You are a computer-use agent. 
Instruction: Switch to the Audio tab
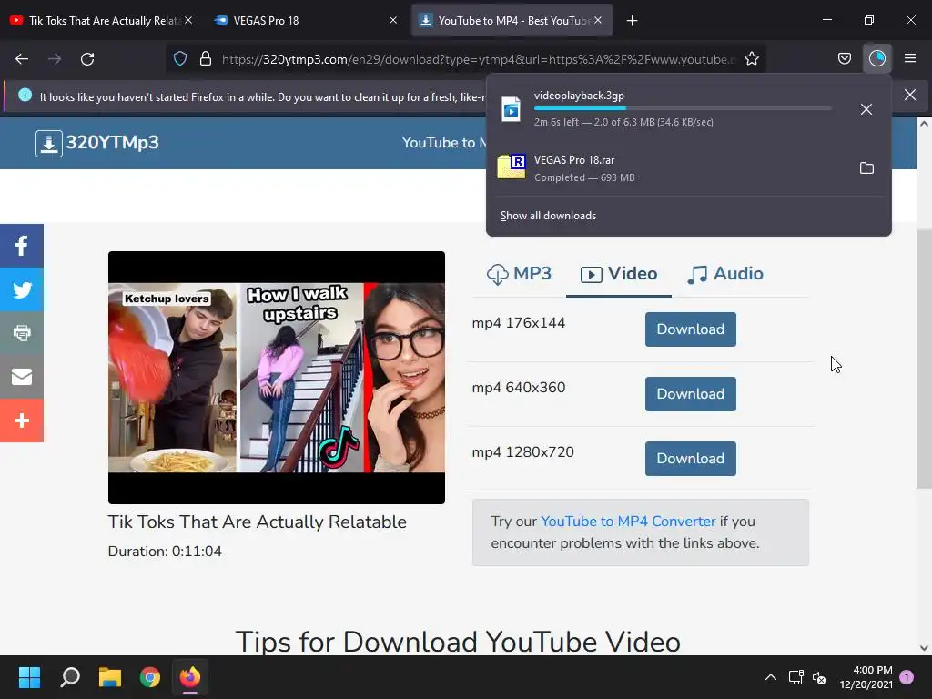(725, 274)
